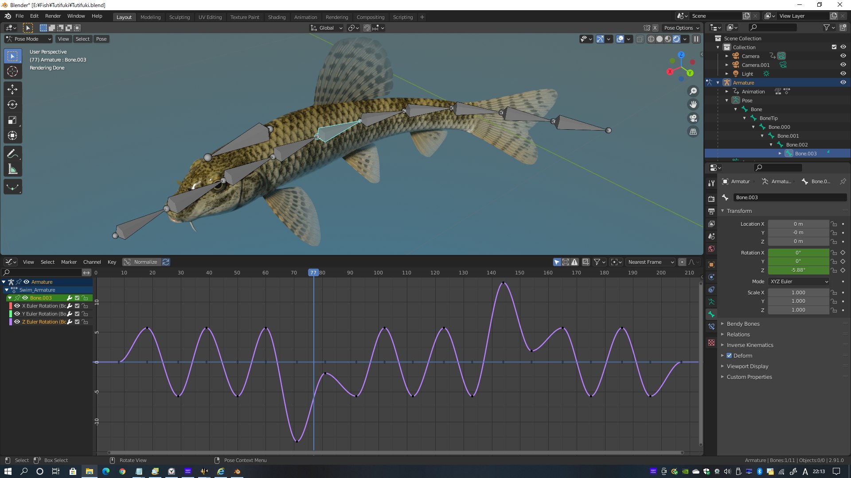The width and height of the screenshot is (851, 478).
Task: Open graph editor Channel menu
Action: [x=92, y=262]
